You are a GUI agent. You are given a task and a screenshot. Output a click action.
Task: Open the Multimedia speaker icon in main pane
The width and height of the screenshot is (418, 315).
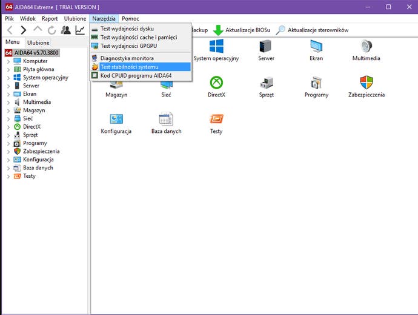[x=367, y=46]
